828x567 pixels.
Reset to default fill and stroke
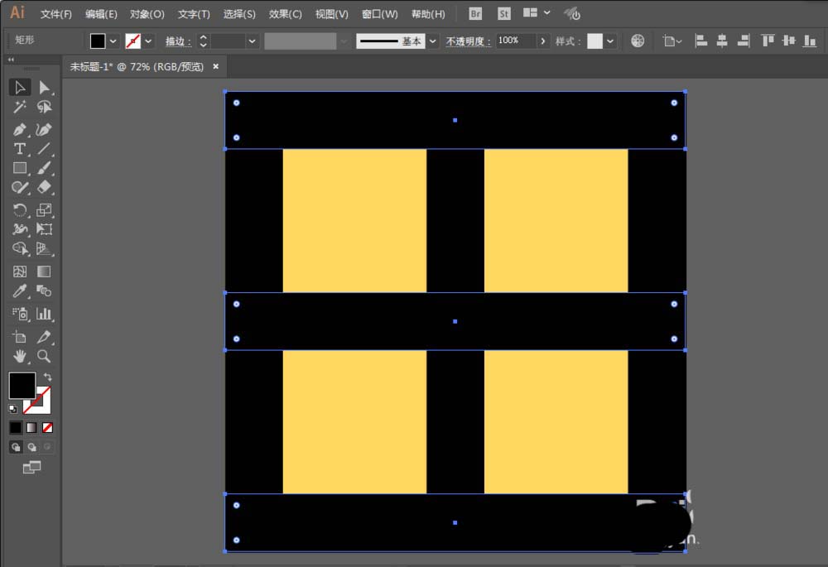click(12, 409)
